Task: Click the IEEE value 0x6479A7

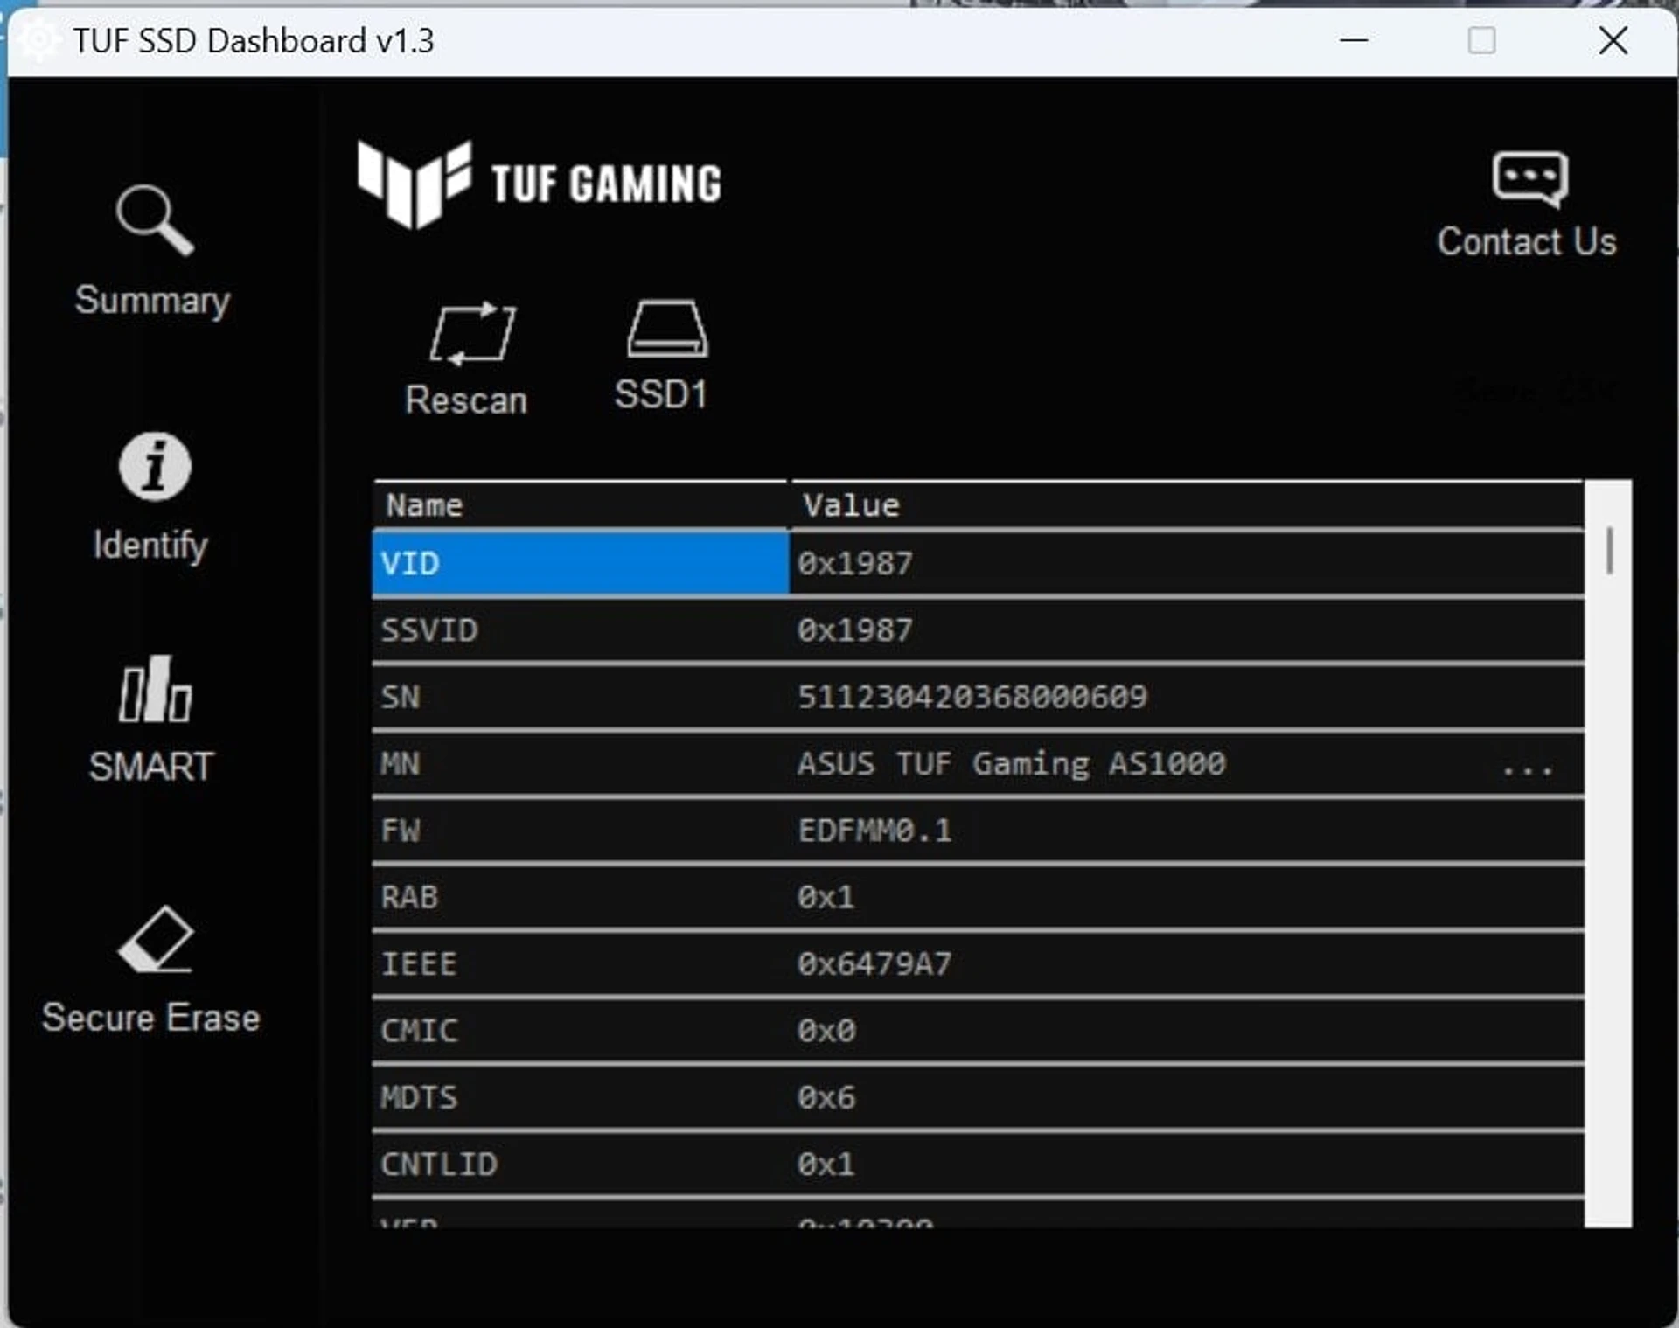Action: click(874, 964)
